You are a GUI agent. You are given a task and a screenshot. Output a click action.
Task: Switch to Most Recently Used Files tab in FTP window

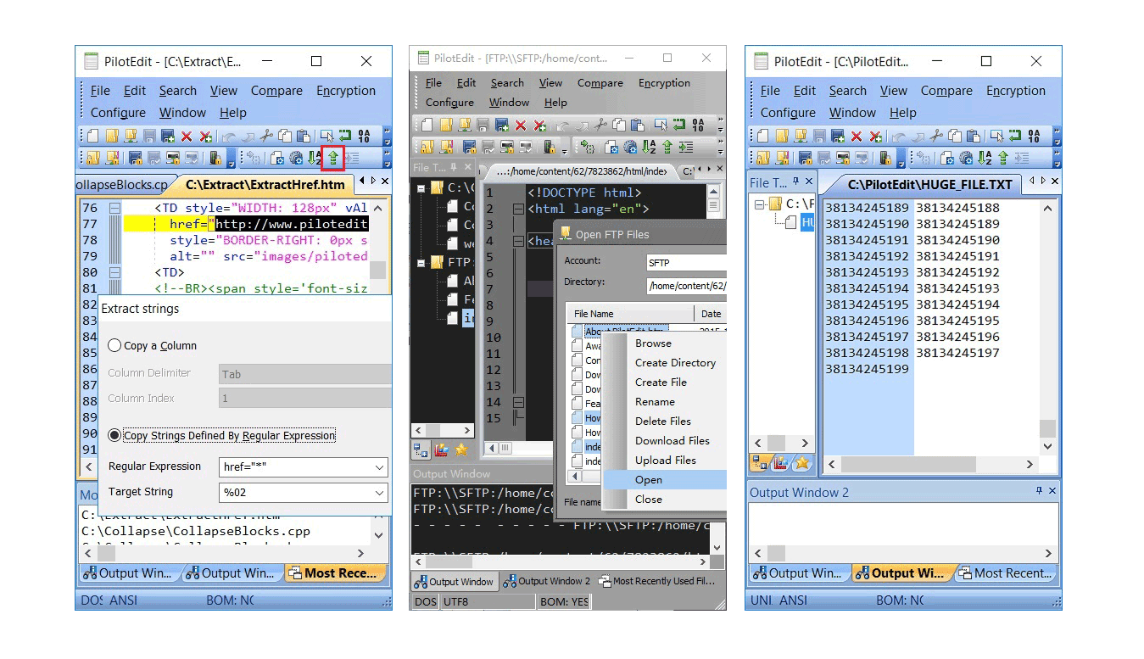[657, 581]
